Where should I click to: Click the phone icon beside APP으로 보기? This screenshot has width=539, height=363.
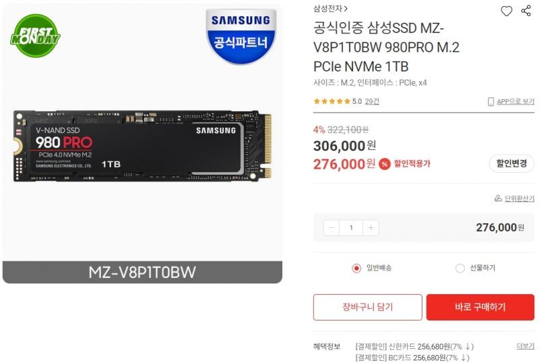point(491,102)
